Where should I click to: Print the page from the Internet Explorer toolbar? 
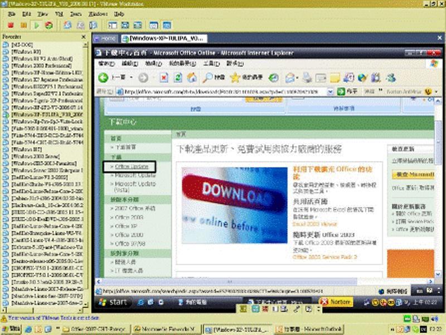[x=308, y=78]
